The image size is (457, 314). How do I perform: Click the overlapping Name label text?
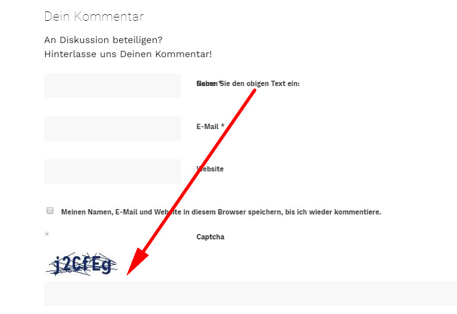click(209, 83)
